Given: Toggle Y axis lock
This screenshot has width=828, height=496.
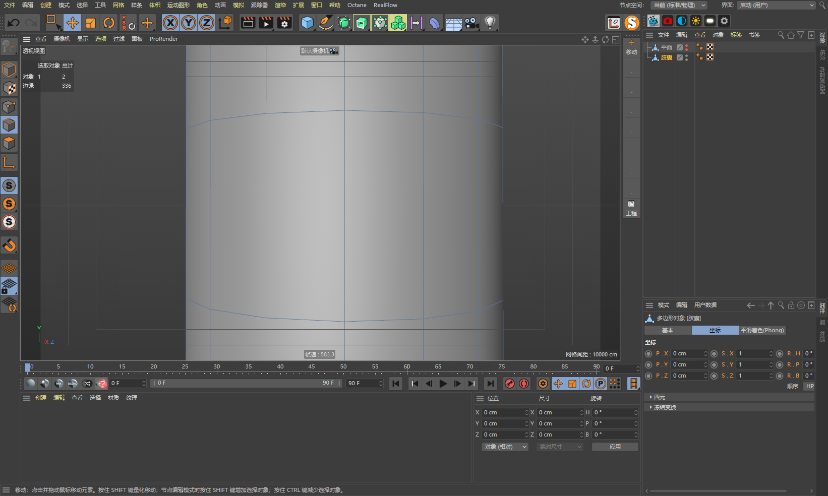Looking at the screenshot, I should pyautogui.click(x=189, y=23).
